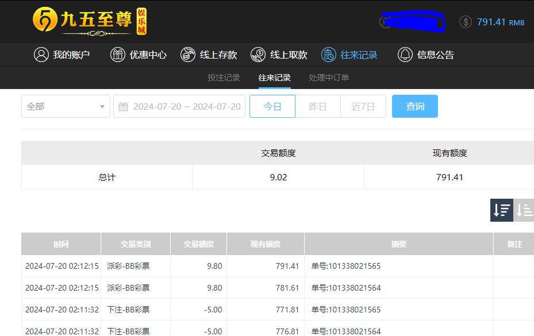Switch to the 投注记录 tab
This screenshot has height=336, width=534.
(224, 78)
